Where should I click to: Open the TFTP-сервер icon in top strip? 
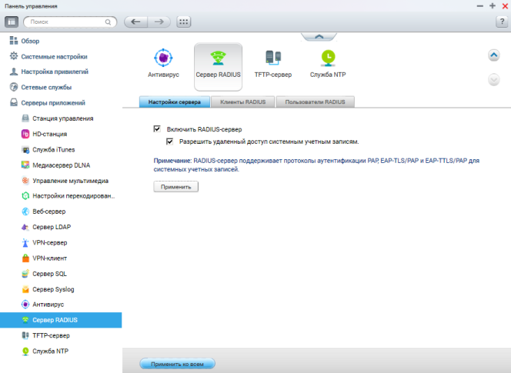273,64
